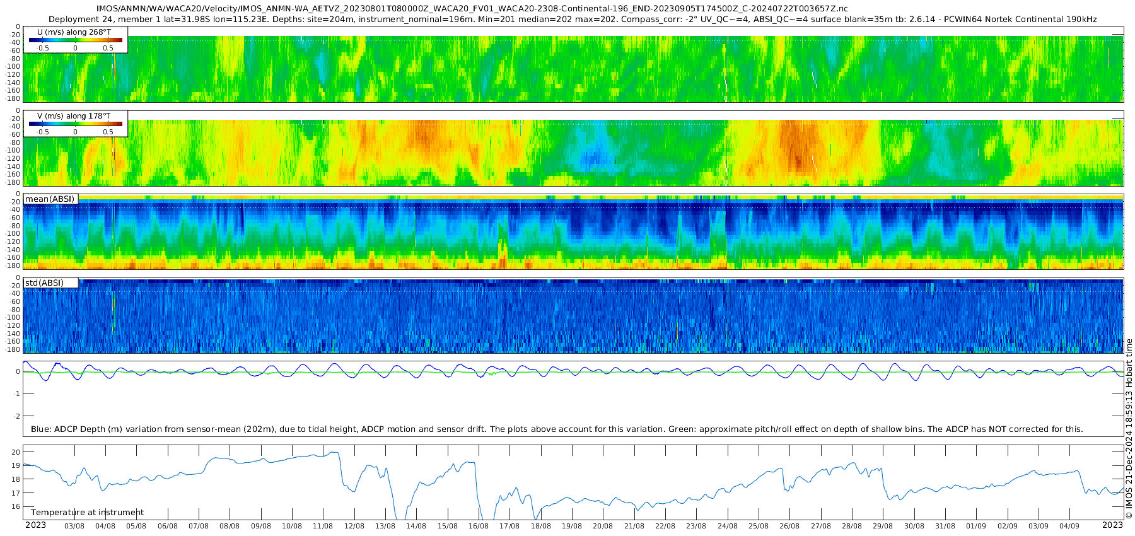Click the 28/08 date tick label
1135x536 pixels.
(852, 527)
